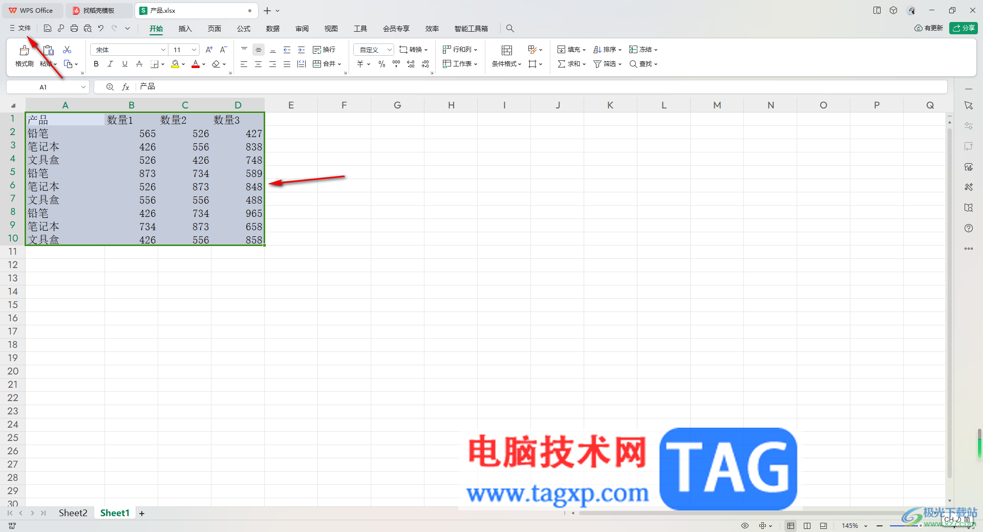Click the AutoSum (求和) button

point(571,64)
